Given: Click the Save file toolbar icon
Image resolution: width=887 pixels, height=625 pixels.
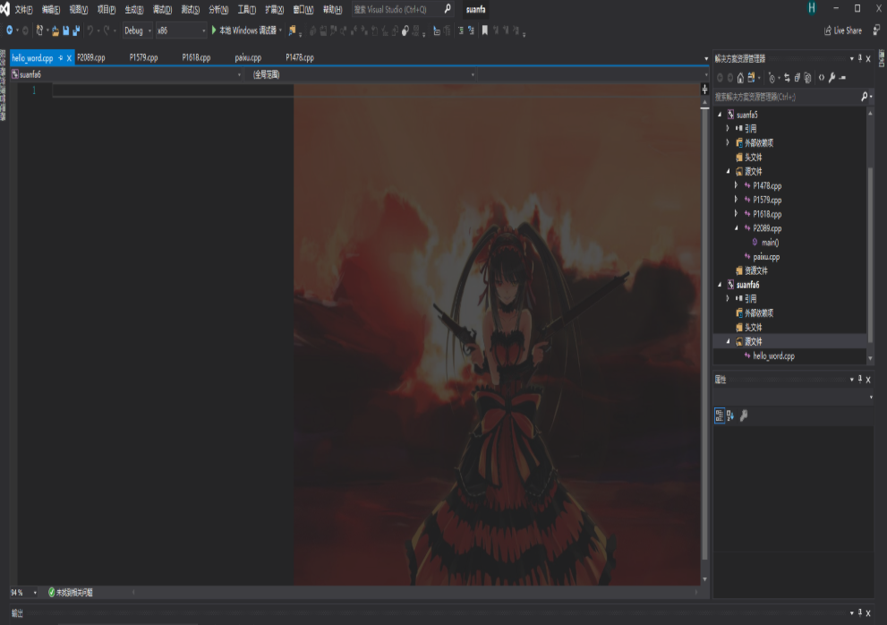Looking at the screenshot, I should tap(65, 30).
